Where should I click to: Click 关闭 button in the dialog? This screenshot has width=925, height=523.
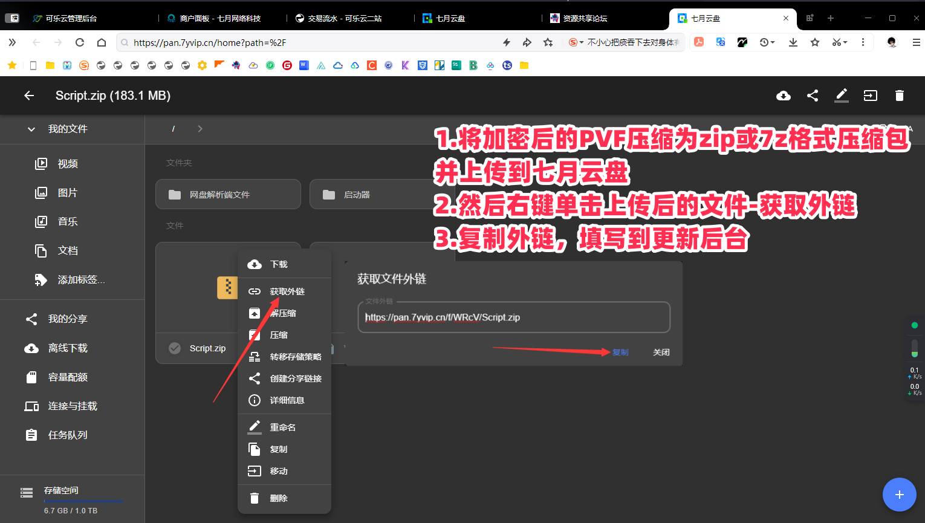coord(661,352)
